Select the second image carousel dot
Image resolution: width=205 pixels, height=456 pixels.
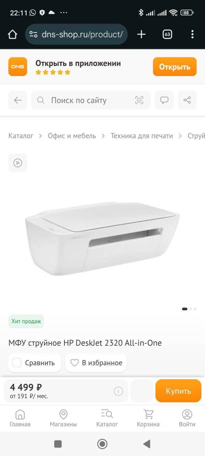(x=191, y=309)
